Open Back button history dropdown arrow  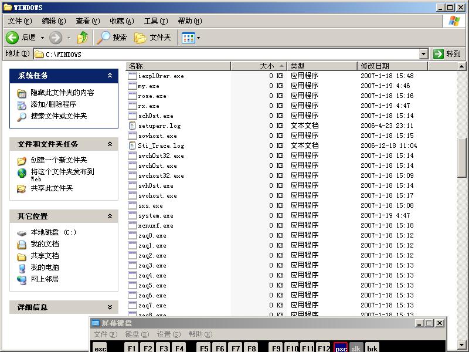pos(42,38)
